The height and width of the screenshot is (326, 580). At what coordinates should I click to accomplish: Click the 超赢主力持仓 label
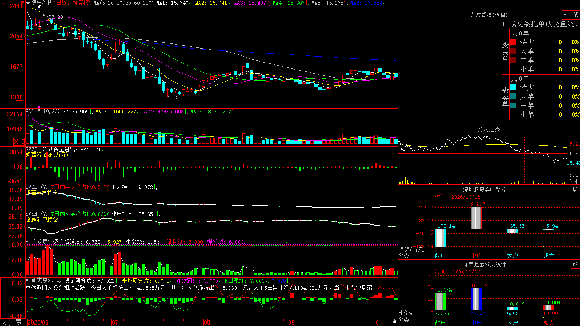(42, 192)
